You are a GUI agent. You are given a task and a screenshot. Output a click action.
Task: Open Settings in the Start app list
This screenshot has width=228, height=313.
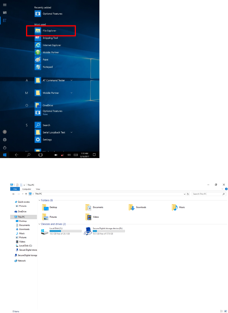[43, 140]
